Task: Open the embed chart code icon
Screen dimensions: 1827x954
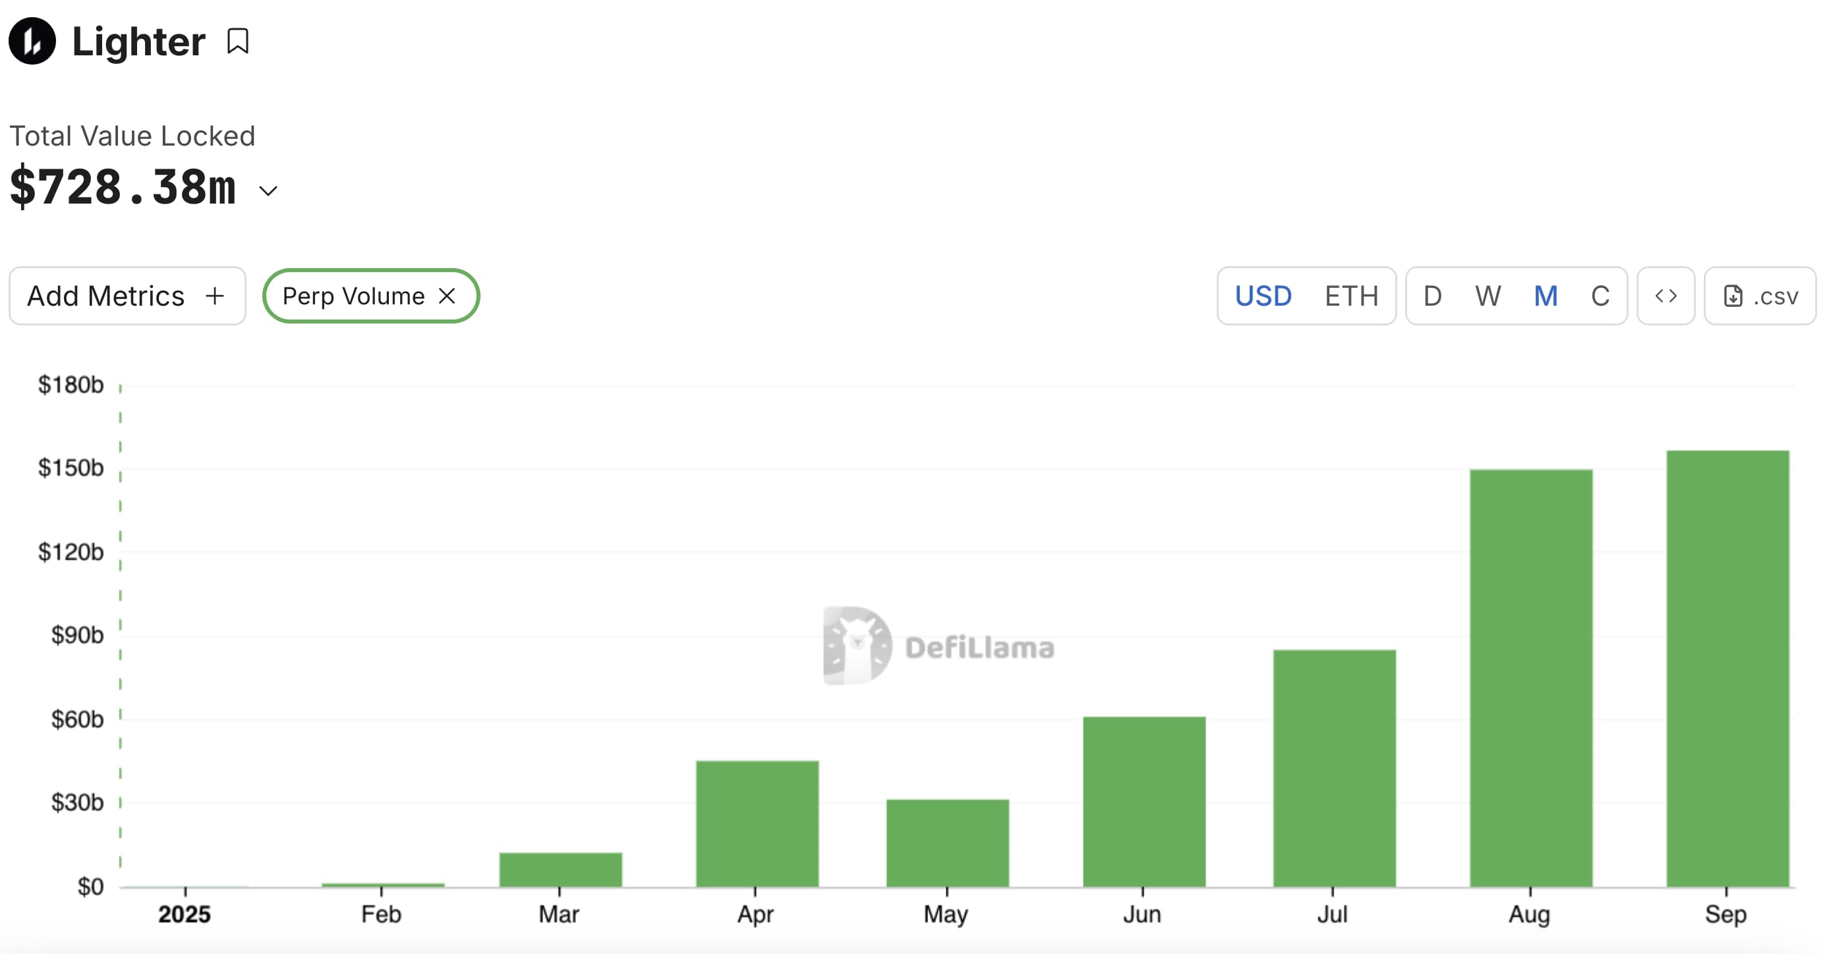Action: coord(1666,296)
